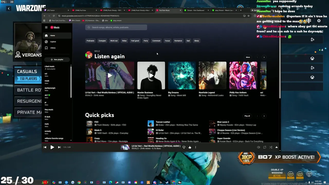Open the (99+) Twitch bookmark
329x185 pixels.
(x=75, y=21)
